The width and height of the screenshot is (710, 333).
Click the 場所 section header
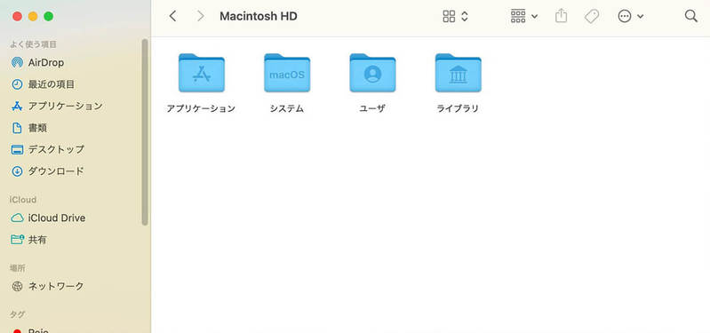tap(18, 268)
